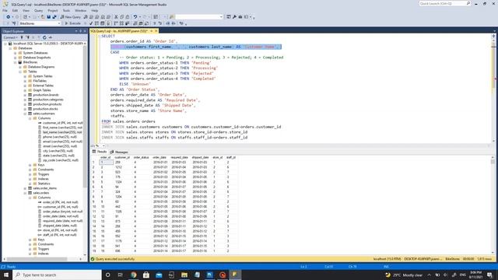The width and height of the screenshot is (498, 280).
Task: Select the production.categories table
Action: [48, 100]
